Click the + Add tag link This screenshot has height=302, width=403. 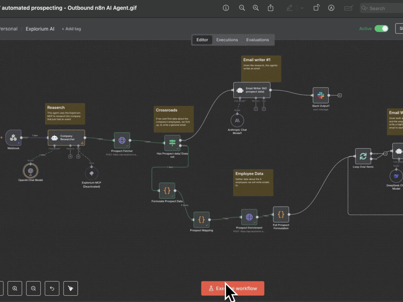[x=71, y=29]
